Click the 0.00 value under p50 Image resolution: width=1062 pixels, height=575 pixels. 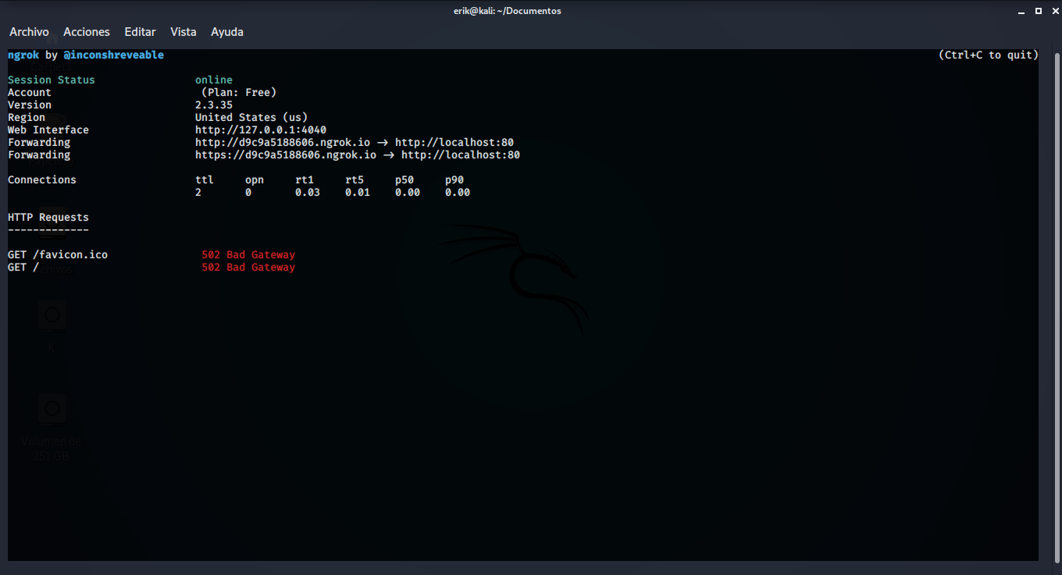tap(408, 193)
